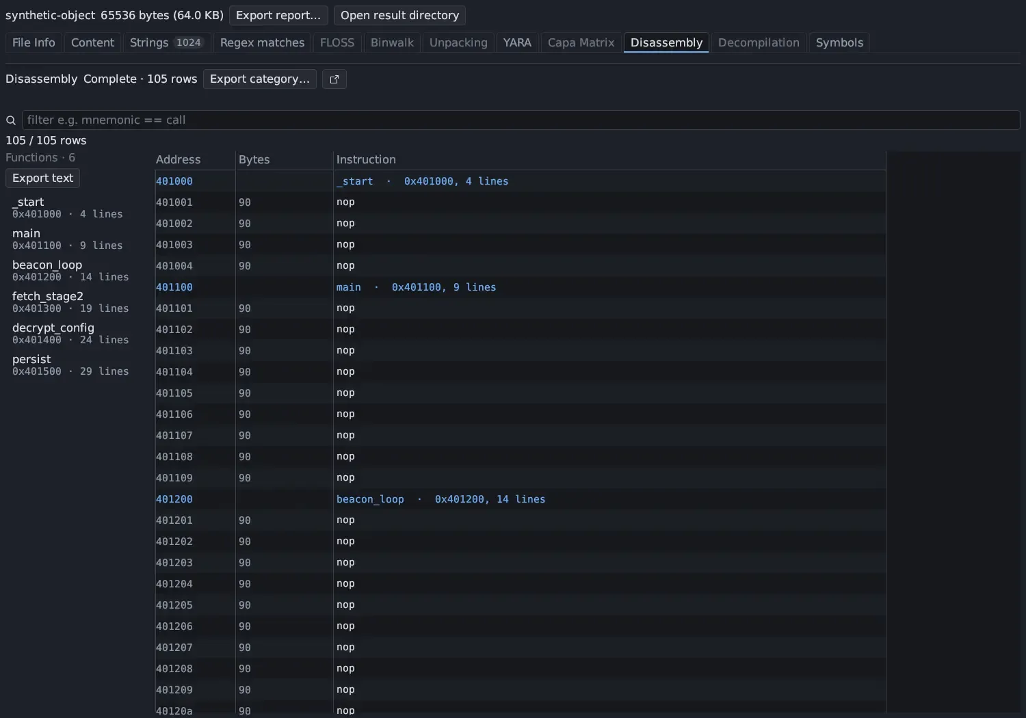Switch to Regex matches tab
1026x718 pixels.
[262, 42]
